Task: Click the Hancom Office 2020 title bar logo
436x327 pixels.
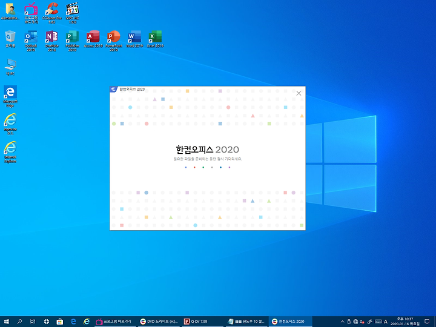Action: (113, 89)
